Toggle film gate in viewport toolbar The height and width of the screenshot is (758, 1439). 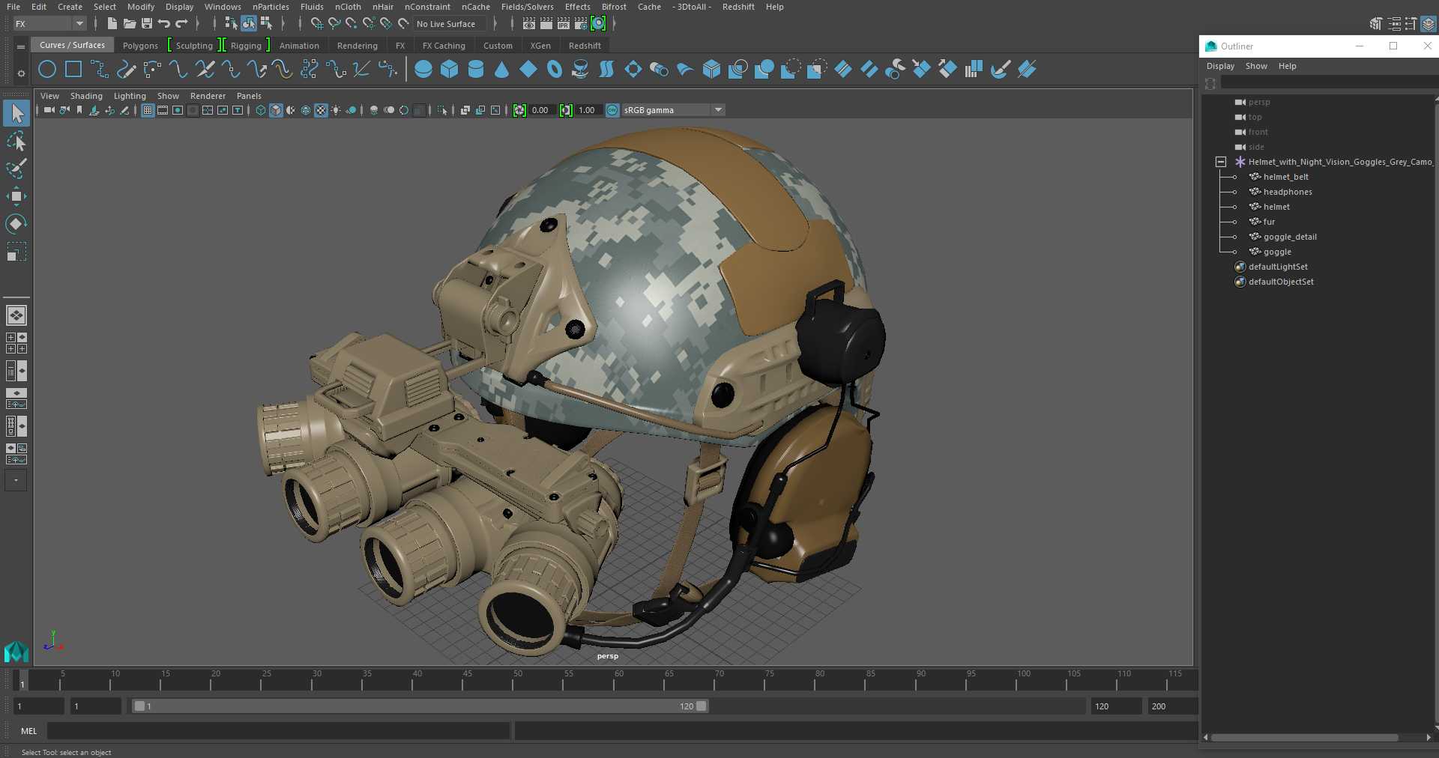tap(163, 110)
